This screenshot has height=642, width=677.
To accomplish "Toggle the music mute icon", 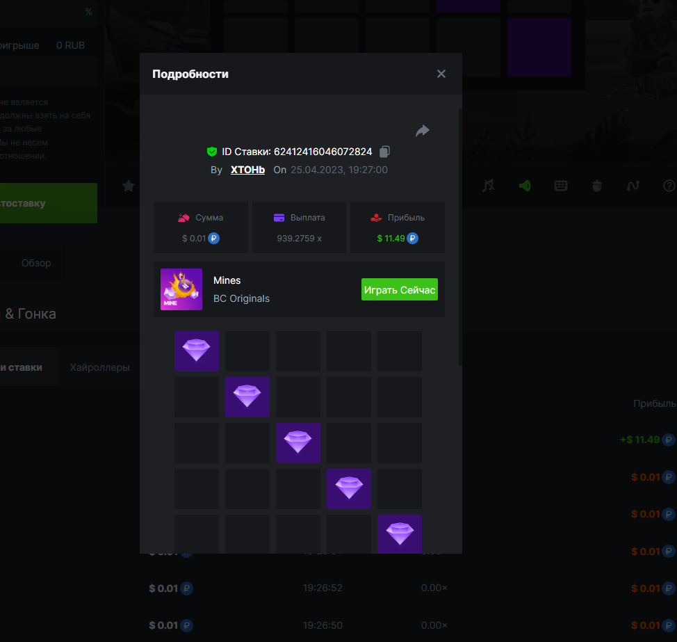I will click(489, 186).
